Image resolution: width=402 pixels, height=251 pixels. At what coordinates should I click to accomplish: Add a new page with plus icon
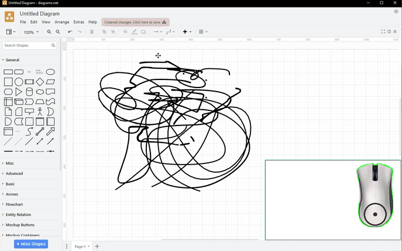[97, 246]
